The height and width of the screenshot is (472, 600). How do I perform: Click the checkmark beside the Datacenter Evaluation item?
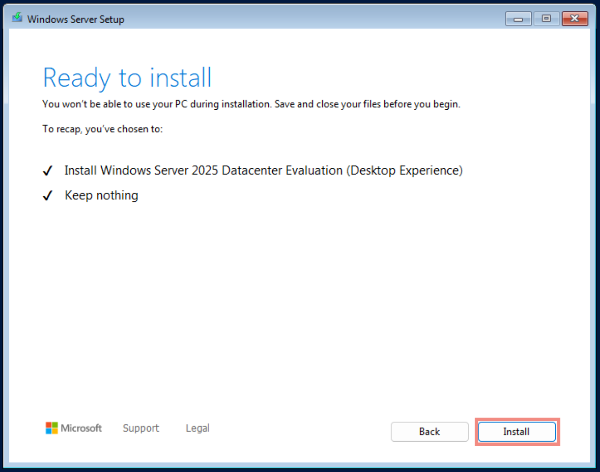point(47,170)
